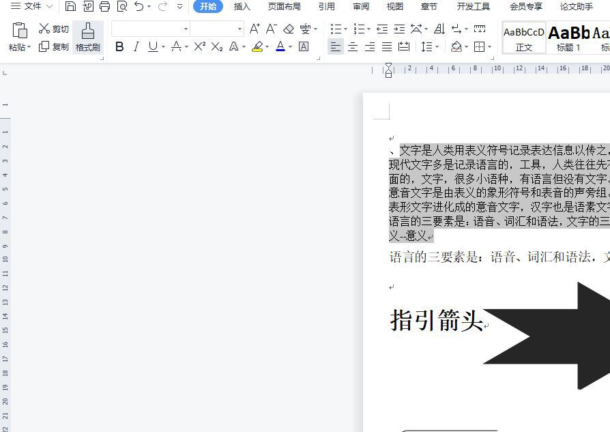This screenshot has height=432, width=610.
Task: Click the 复制 copy button
Action: tap(54, 46)
